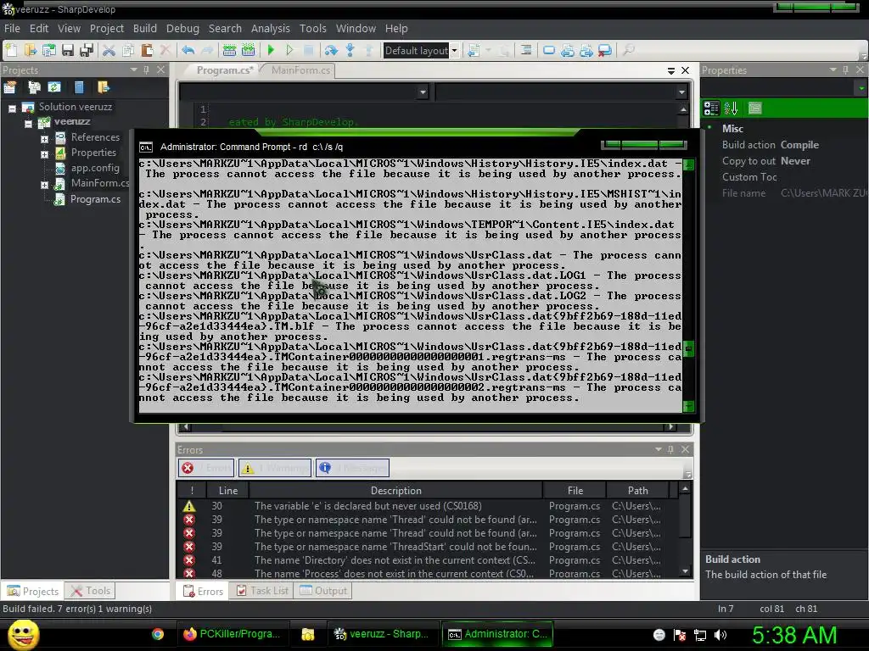
Task: Click the veeruzz - Sharp... taskbar button
Action: (381, 634)
